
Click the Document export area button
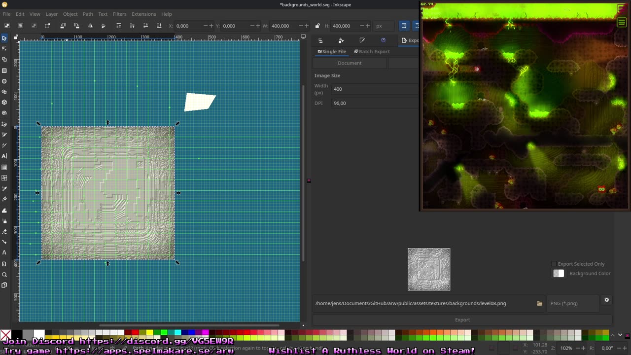point(350,63)
